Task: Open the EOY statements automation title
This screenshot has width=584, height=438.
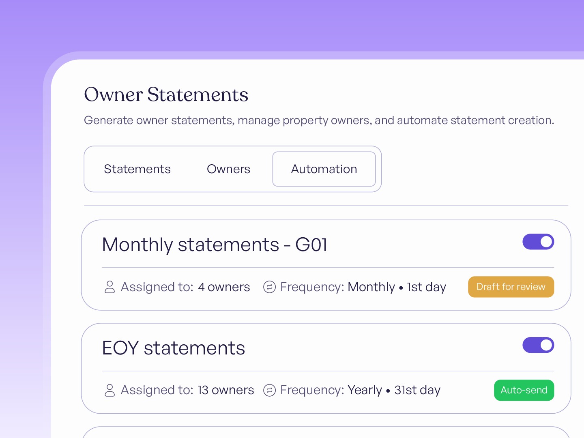Action: pos(174,348)
